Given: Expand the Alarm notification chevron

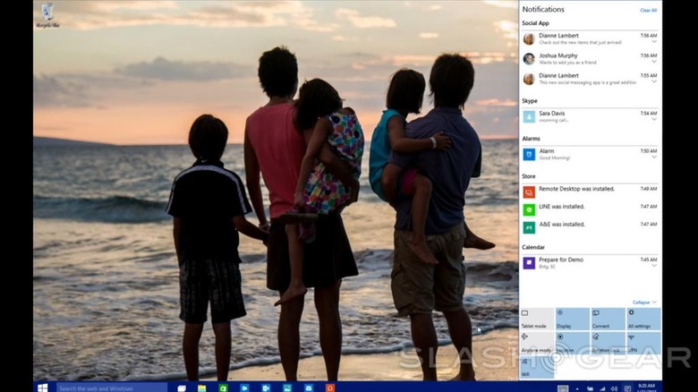Looking at the screenshot, I should pyautogui.click(x=654, y=158).
